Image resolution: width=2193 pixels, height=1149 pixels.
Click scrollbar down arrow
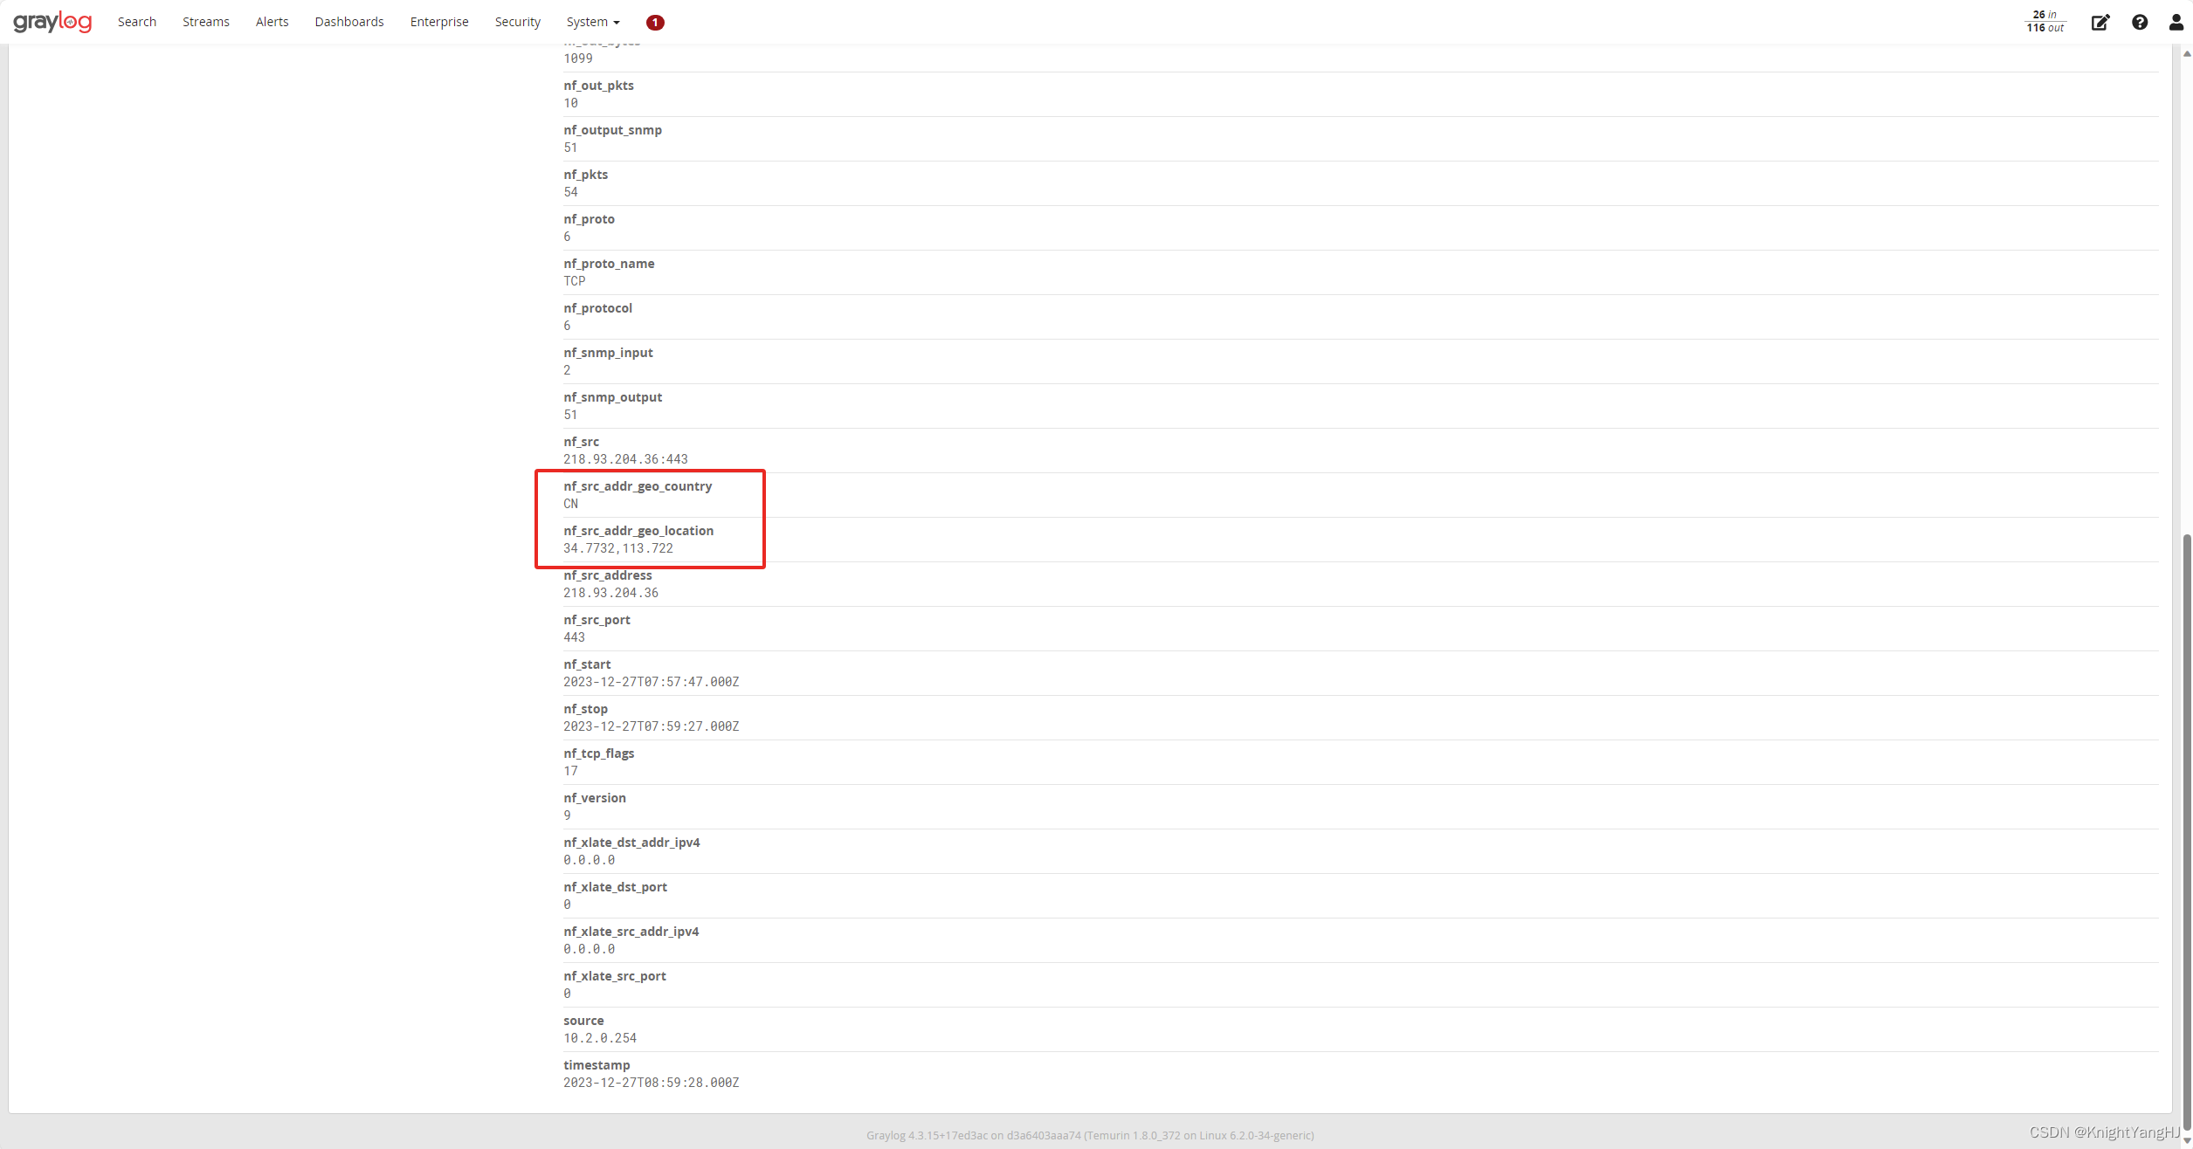2187,1141
